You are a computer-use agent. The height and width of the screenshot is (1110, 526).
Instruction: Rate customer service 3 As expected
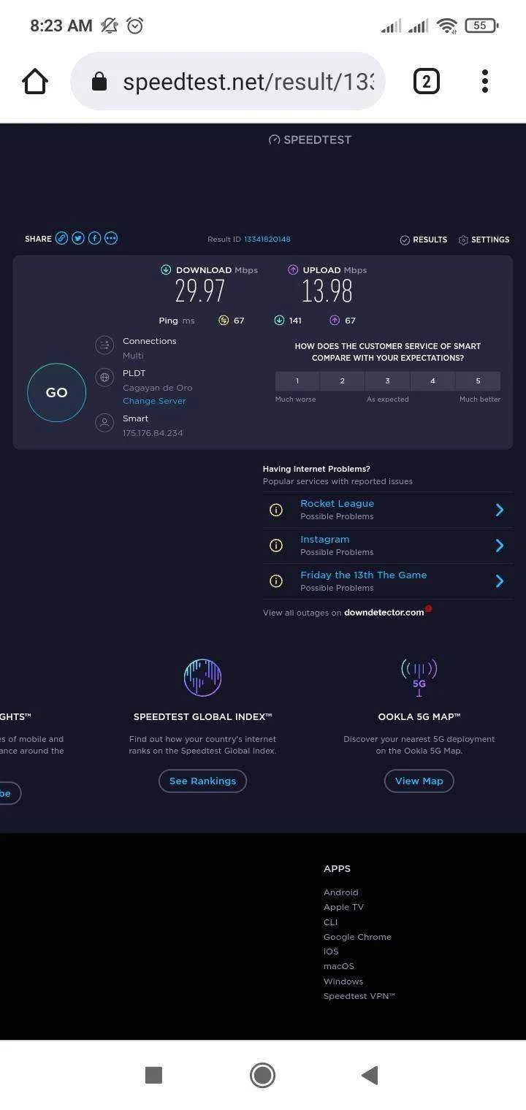(x=387, y=381)
